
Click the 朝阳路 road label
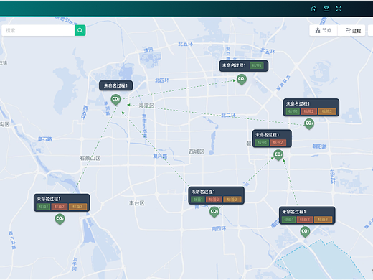pos(319,146)
